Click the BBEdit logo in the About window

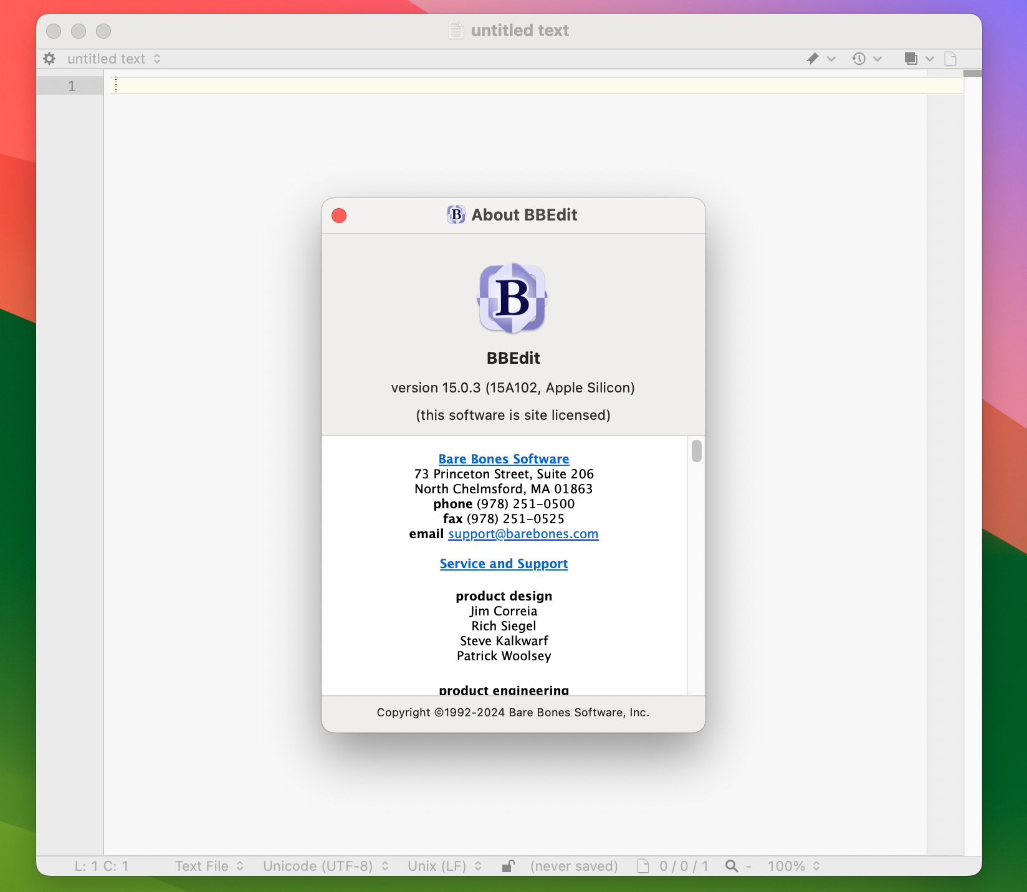pyautogui.click(x=512, y=299)
